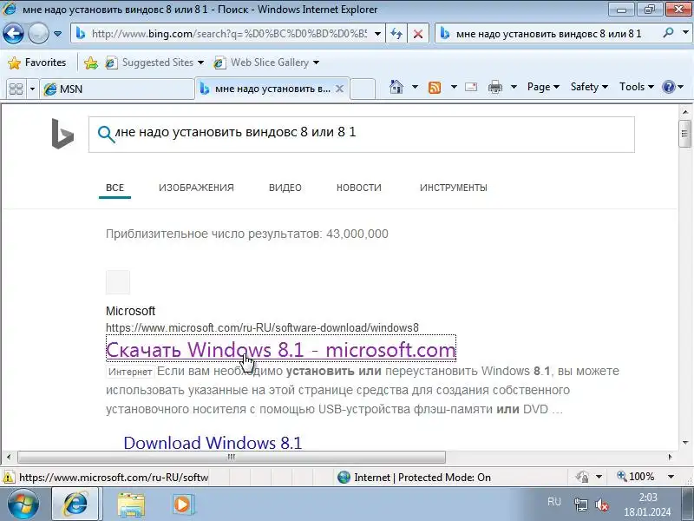Click the address bar URL field

tap(229, 34)
